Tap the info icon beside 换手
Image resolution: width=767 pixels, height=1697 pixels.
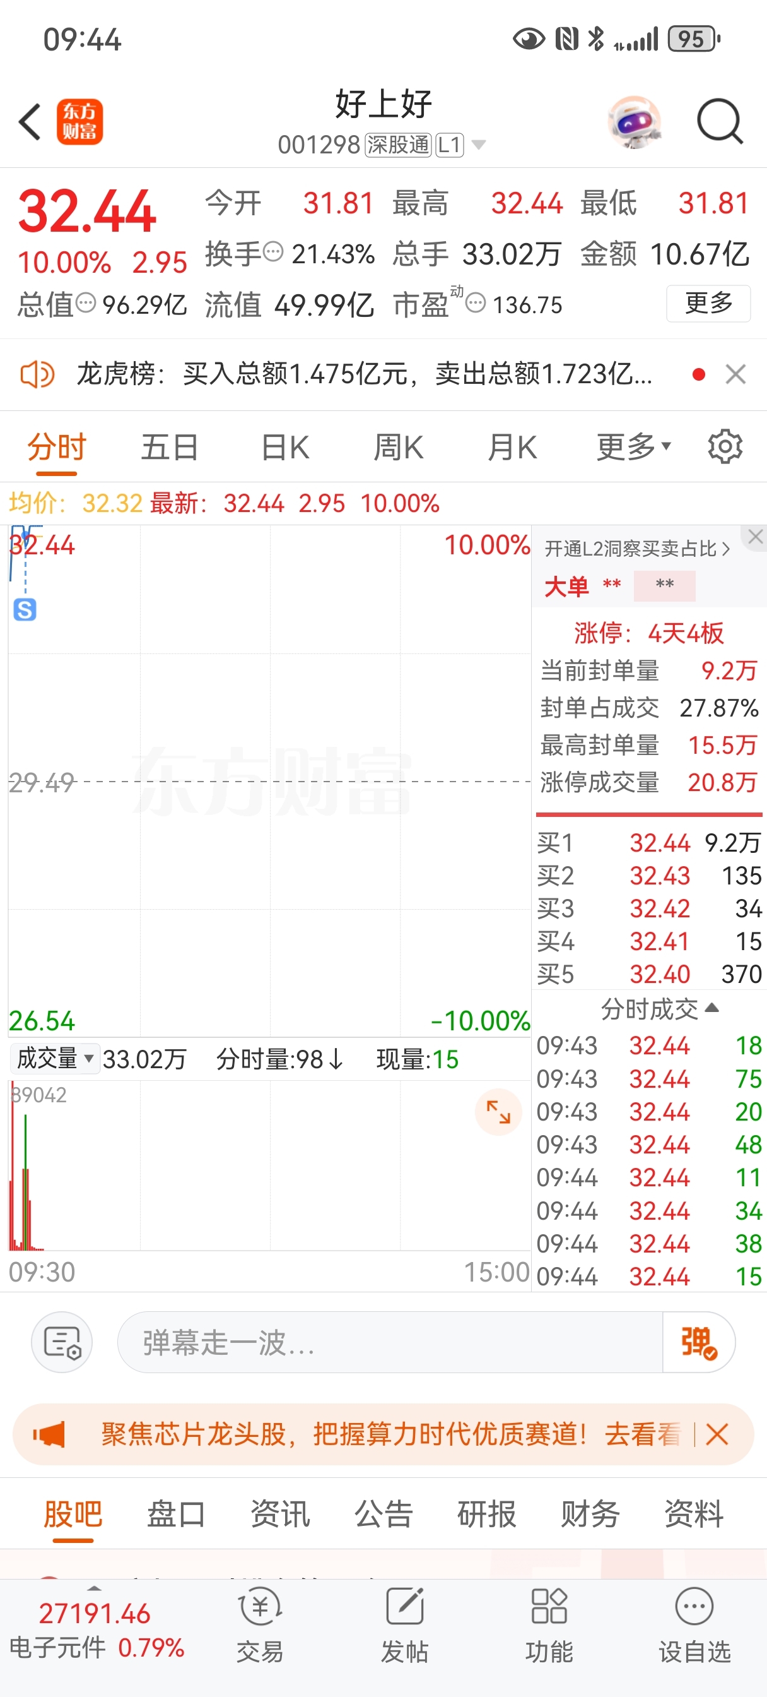pyautogui.click(x=272, y=251)
